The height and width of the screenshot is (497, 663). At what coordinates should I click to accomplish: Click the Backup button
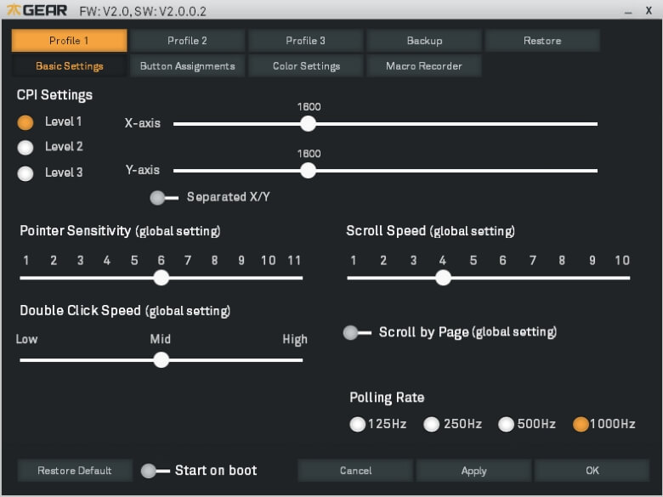tap(424, 41)
